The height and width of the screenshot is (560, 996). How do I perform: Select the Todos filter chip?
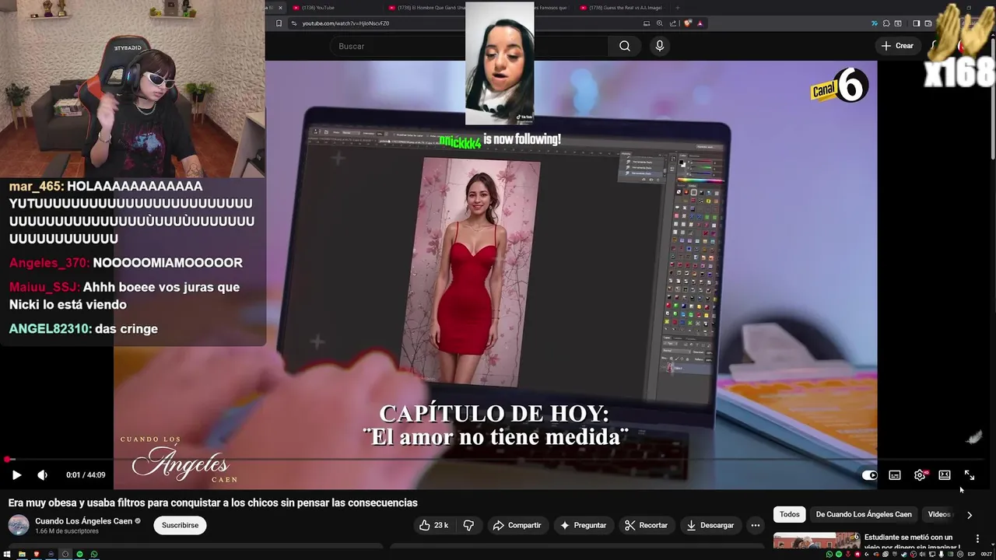790,514
